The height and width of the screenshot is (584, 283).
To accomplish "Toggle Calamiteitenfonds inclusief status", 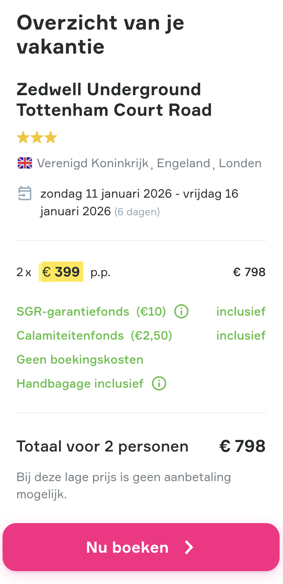I will point(241,335).
